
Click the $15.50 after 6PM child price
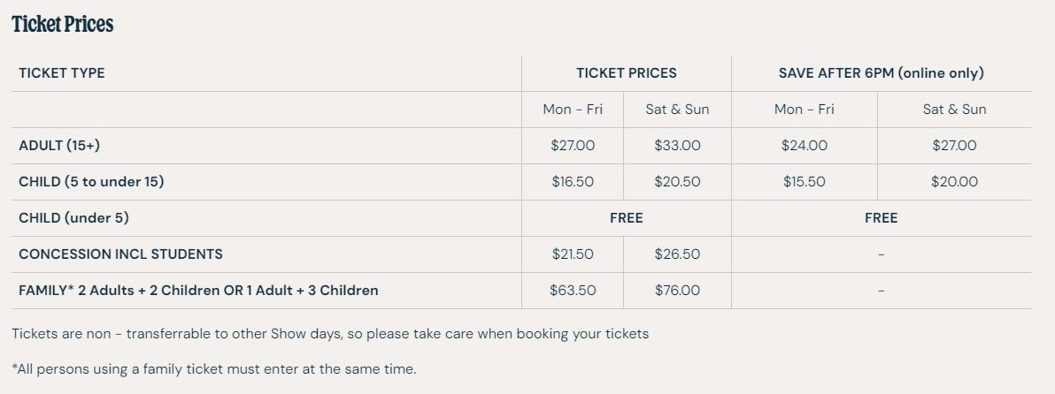click(804, 182)
